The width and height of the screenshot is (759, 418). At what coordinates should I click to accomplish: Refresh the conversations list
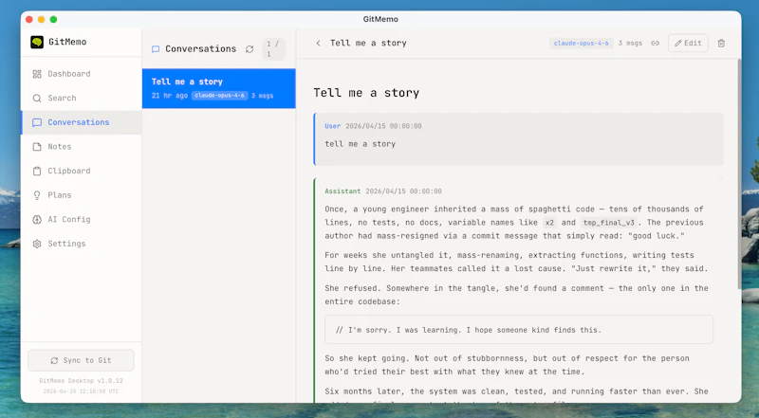click(250, 49)
